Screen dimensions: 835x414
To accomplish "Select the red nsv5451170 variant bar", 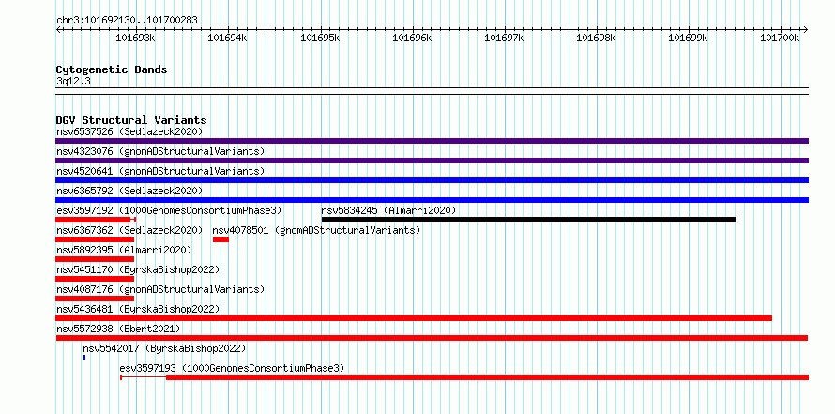I will tap(95, 279).
